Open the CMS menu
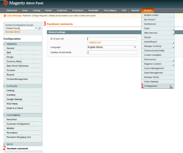 point(124,10)
